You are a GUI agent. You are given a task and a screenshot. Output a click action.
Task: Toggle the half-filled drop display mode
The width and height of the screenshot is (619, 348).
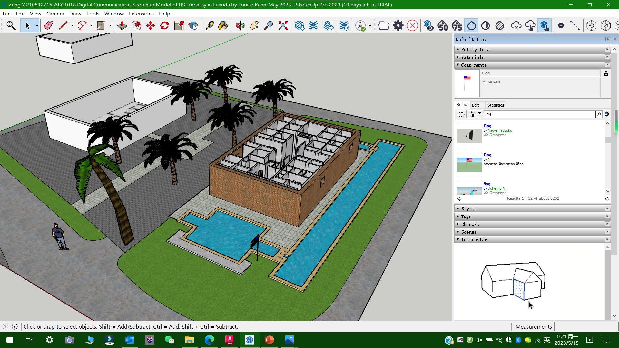486,25
